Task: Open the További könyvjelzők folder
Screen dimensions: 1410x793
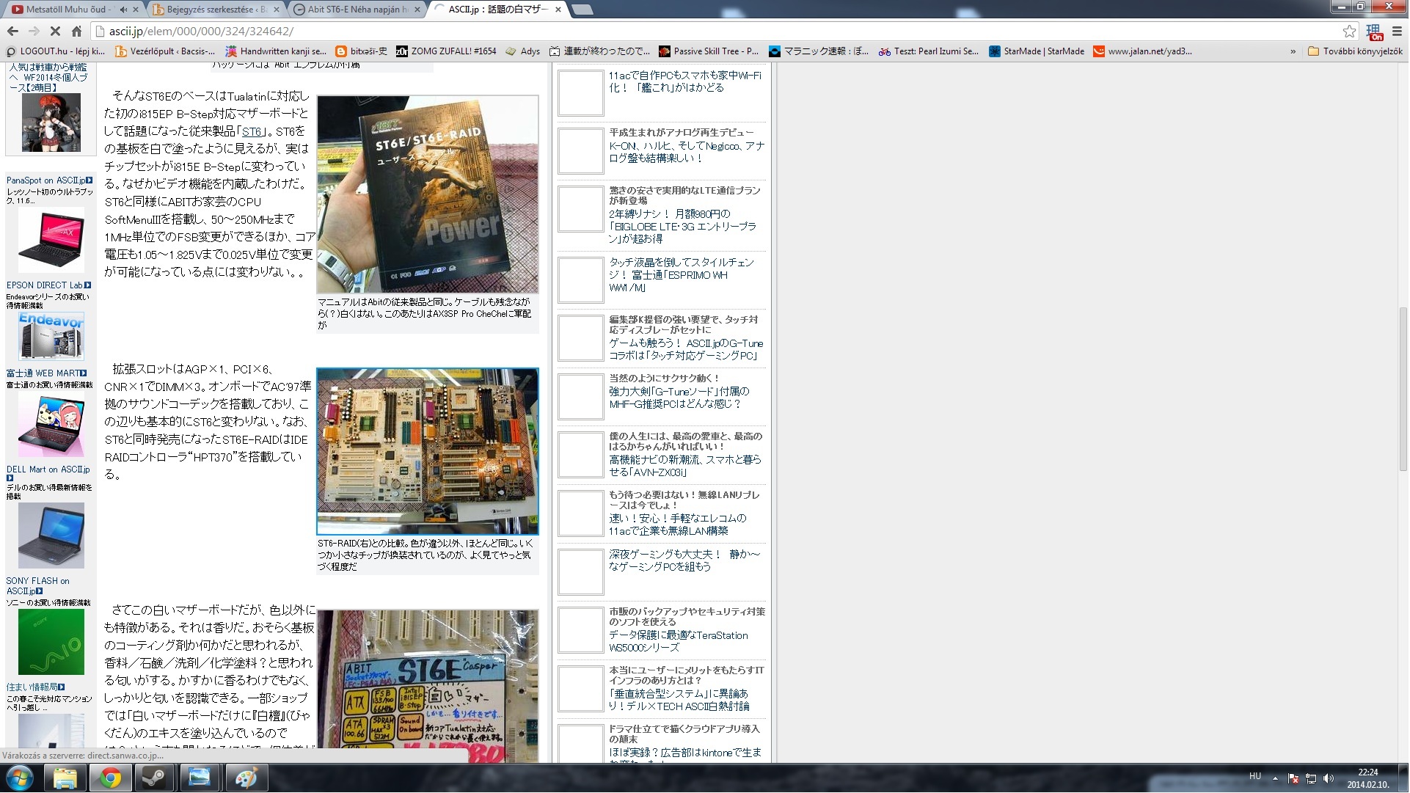Action: [1355, 51]
